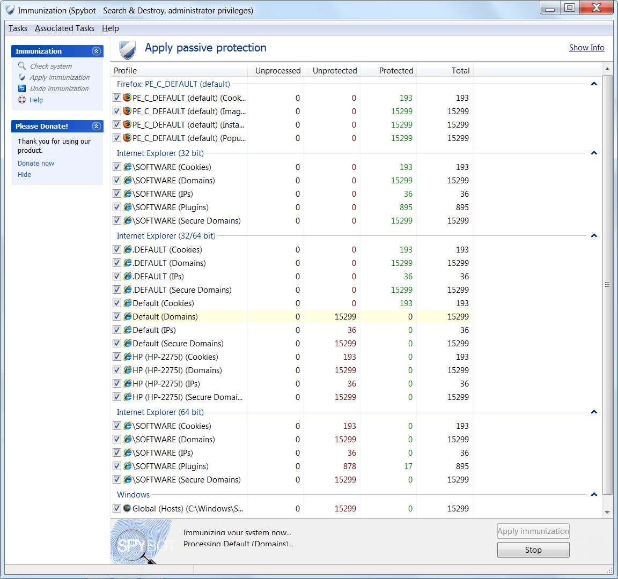Sort by the Profile column header
This screenshot has width=618, height=579.
tap(179, 71)
